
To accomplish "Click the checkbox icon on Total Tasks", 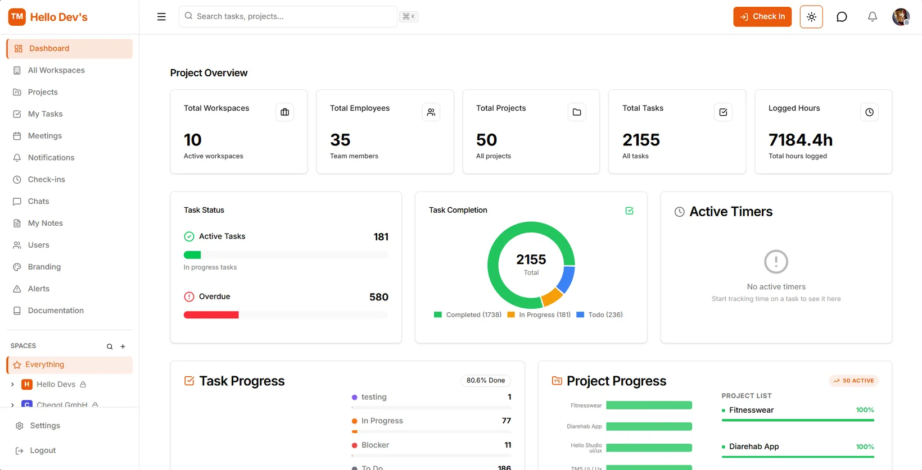I will 723,112.
